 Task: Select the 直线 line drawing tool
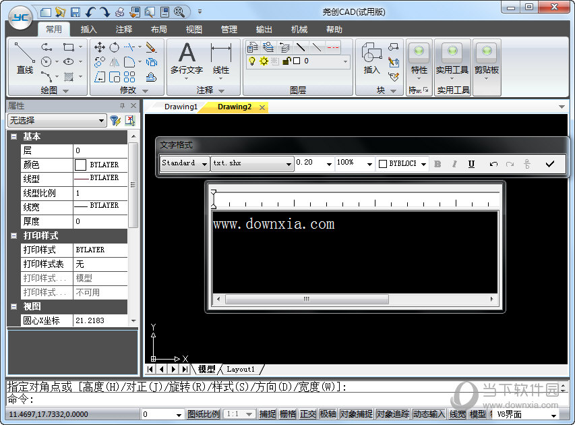pyautogui.click(x=24, y=58)
